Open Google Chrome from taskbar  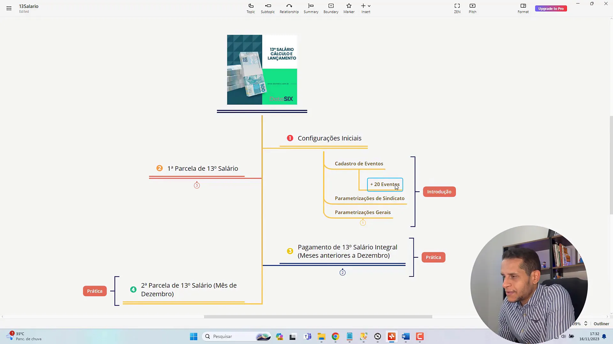point(335,336)
